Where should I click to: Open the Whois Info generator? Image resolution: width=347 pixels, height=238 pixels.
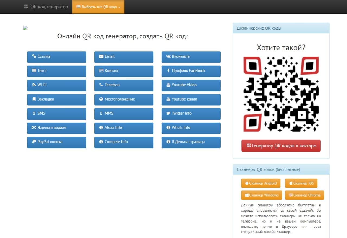191,128
